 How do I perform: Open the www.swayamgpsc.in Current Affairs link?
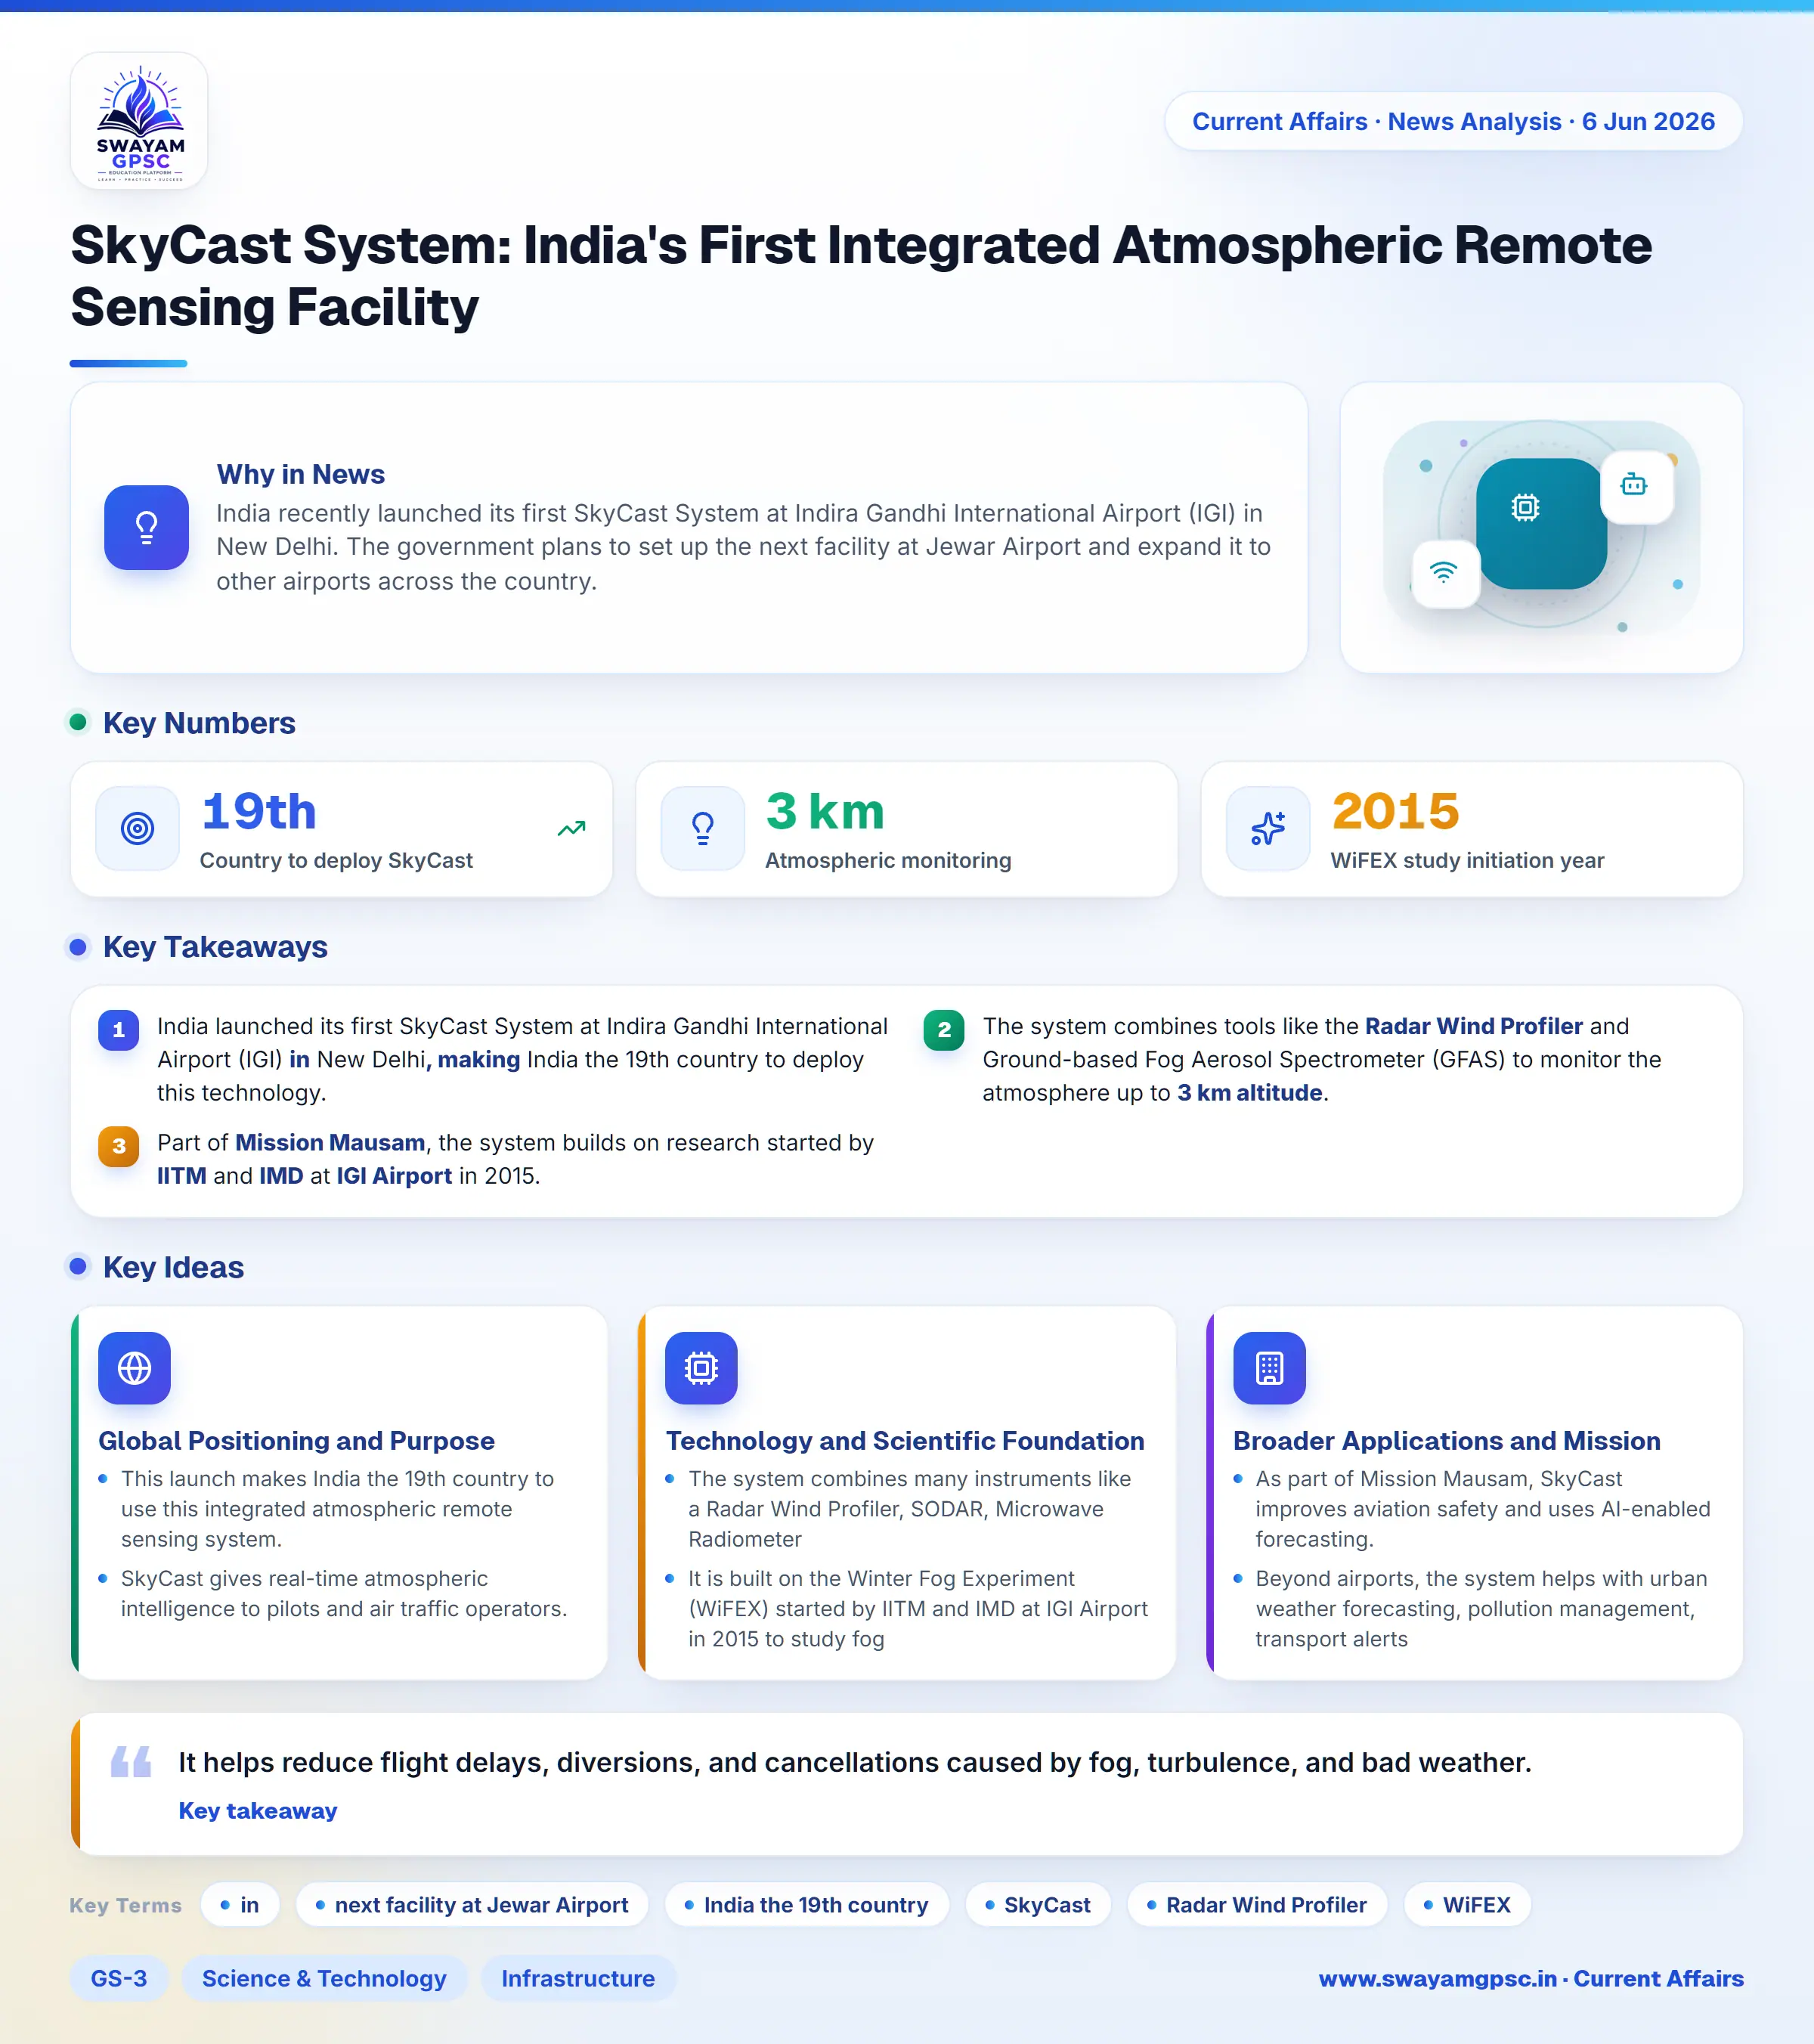coord(1531,1978)
